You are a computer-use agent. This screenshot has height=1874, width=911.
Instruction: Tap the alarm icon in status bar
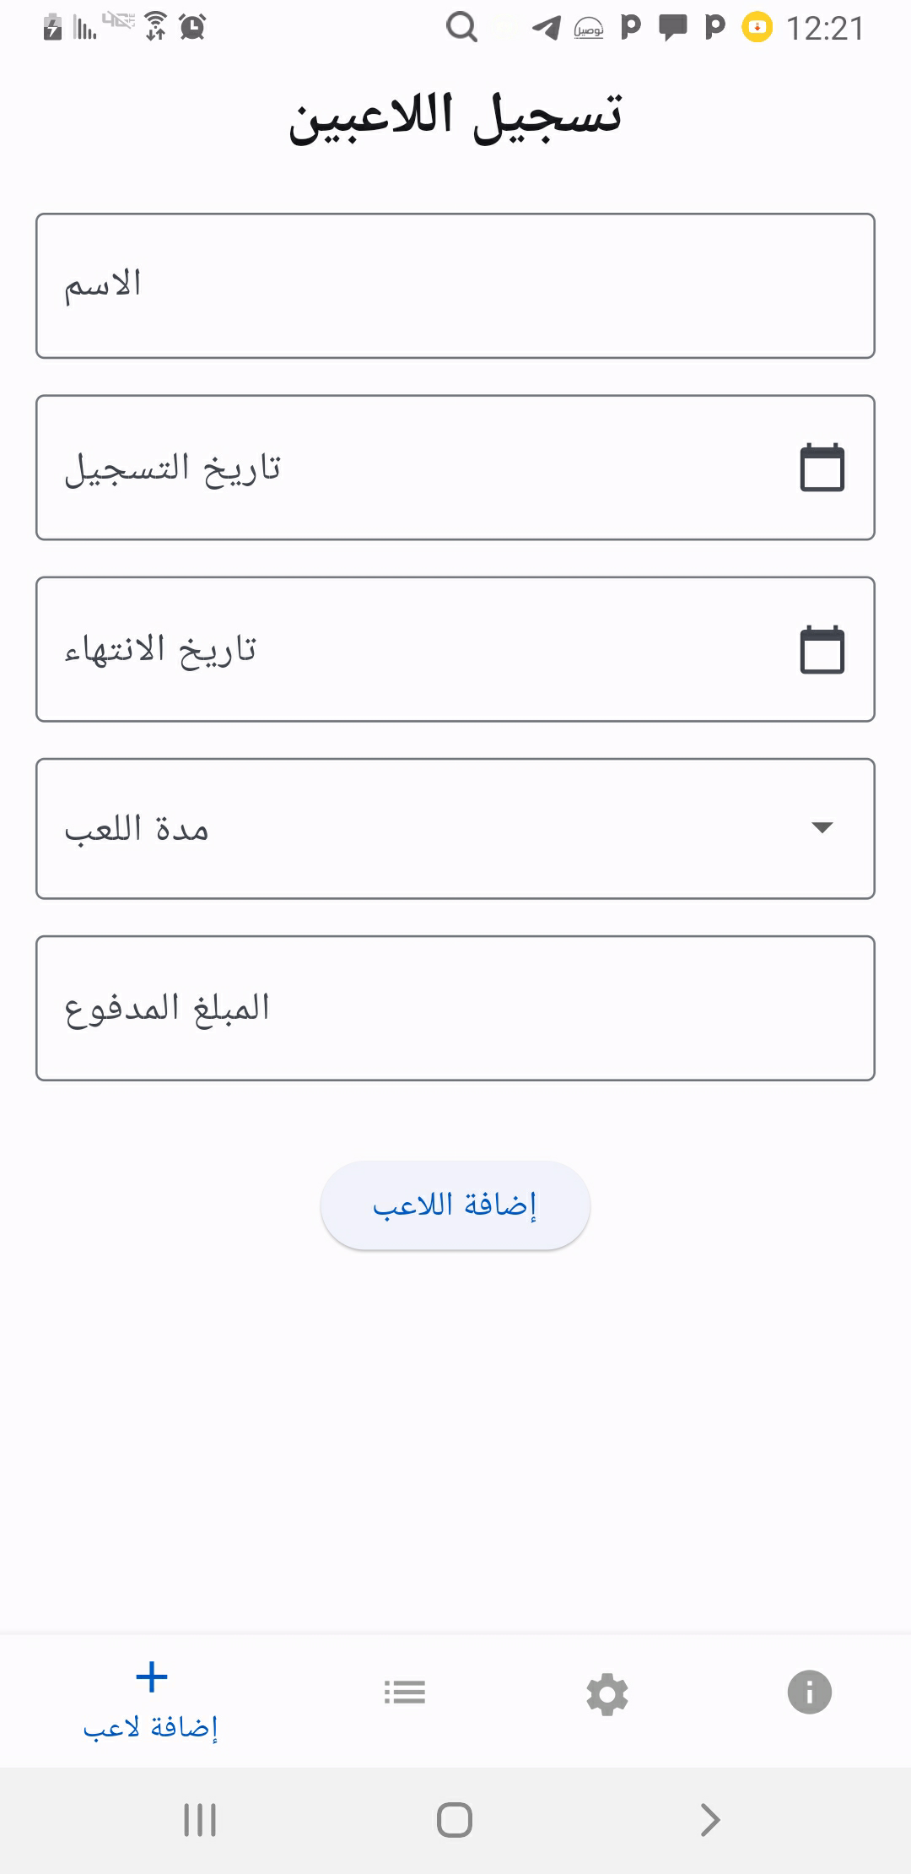(x=193, y=28)
